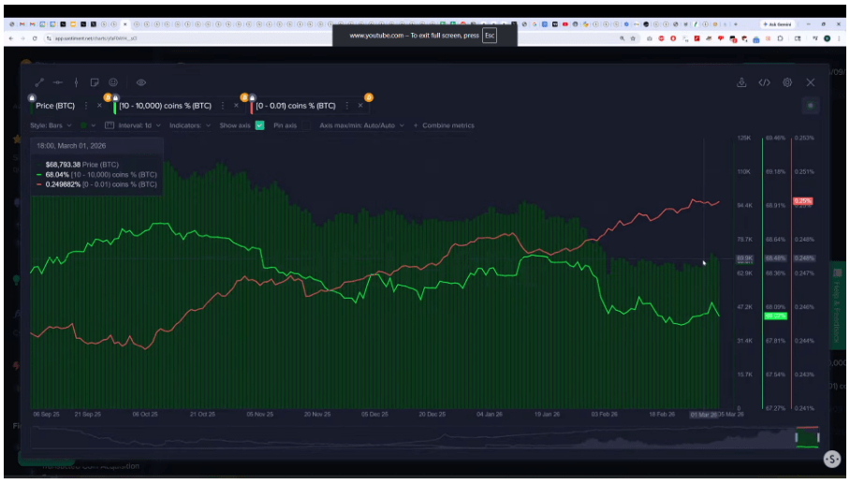Uncheck the Show axis checkbox
Image resolution: width=850 pixels, height=484 pixels.
click(259, 125)
